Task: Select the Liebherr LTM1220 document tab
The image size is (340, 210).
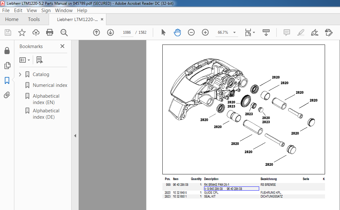Action: pyautogui.click(x=77, y=19)
